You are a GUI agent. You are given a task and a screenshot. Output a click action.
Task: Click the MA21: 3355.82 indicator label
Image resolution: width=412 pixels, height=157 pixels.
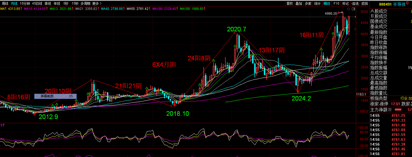point(88,9)
